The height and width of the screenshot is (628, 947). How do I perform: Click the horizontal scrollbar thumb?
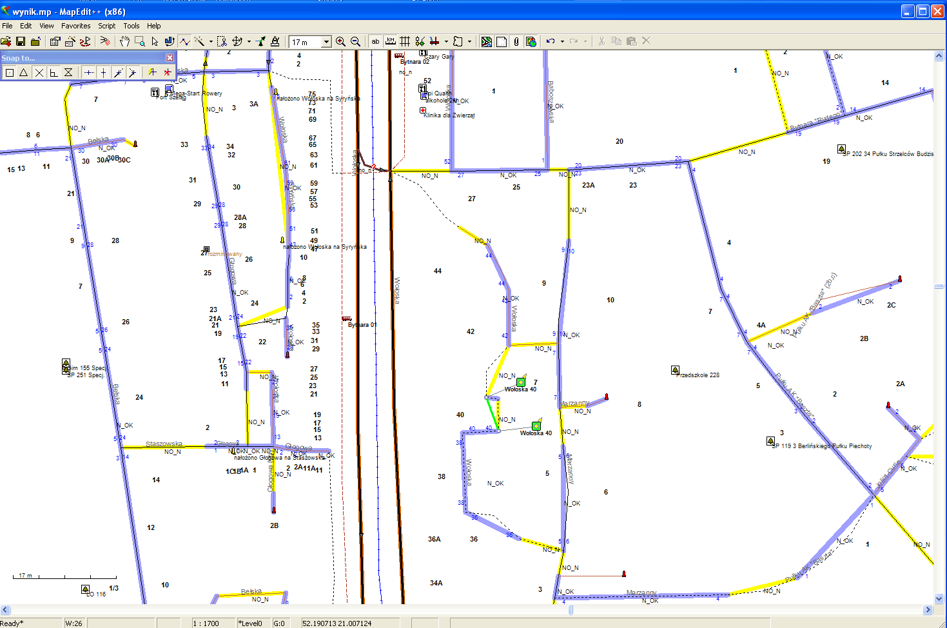pos(571,609)
